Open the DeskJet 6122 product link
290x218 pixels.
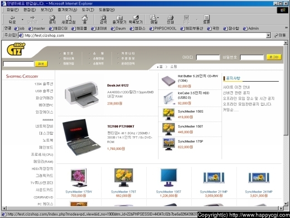(118, 85)
